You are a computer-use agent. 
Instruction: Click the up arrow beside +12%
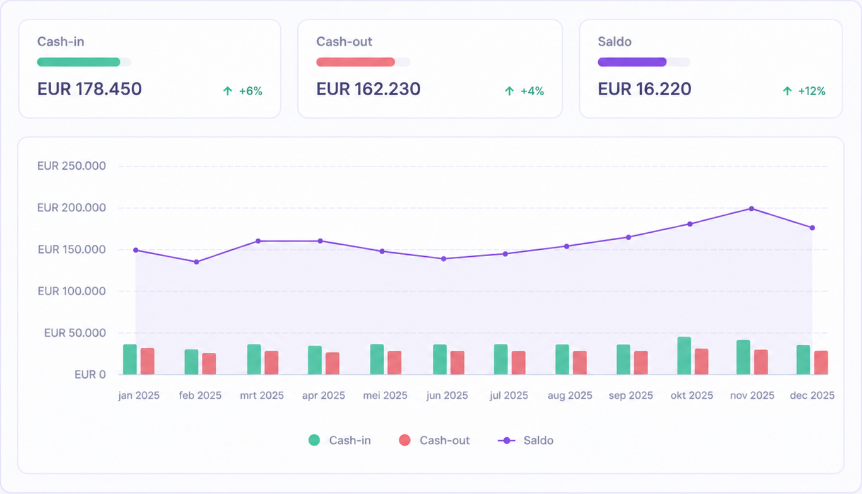click(x=787, y=91)
